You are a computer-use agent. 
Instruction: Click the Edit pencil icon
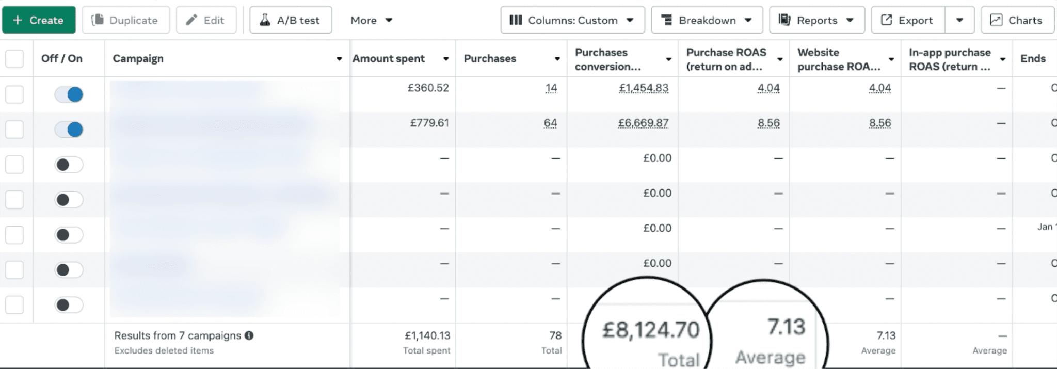[x=191, y=20]
